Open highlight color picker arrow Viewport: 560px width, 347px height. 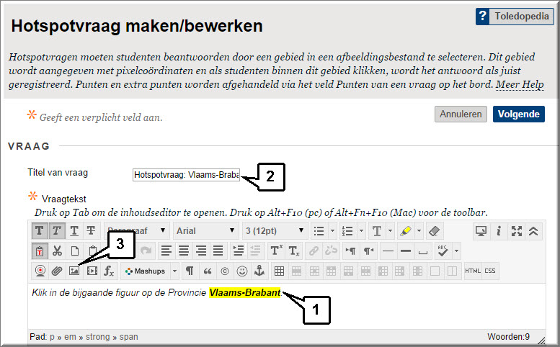[x=419, y=231]
